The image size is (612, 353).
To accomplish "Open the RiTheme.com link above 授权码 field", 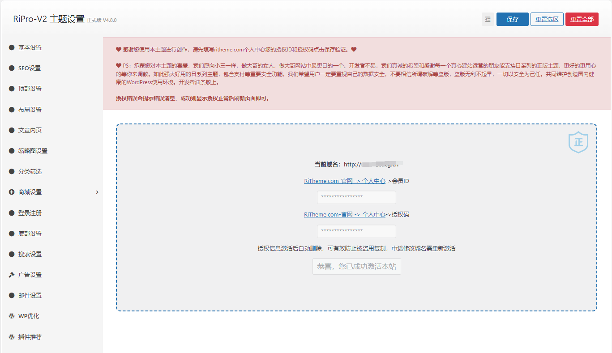I will (x=345, y=214).
